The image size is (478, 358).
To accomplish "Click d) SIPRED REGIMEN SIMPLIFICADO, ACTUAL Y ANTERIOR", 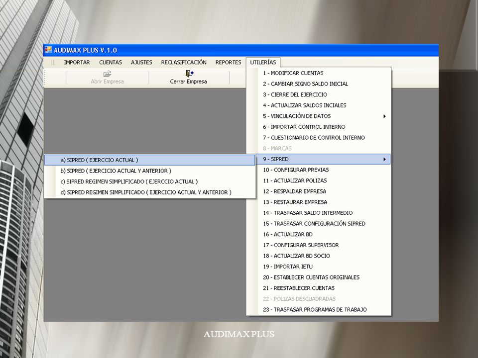I will [150, 192].
